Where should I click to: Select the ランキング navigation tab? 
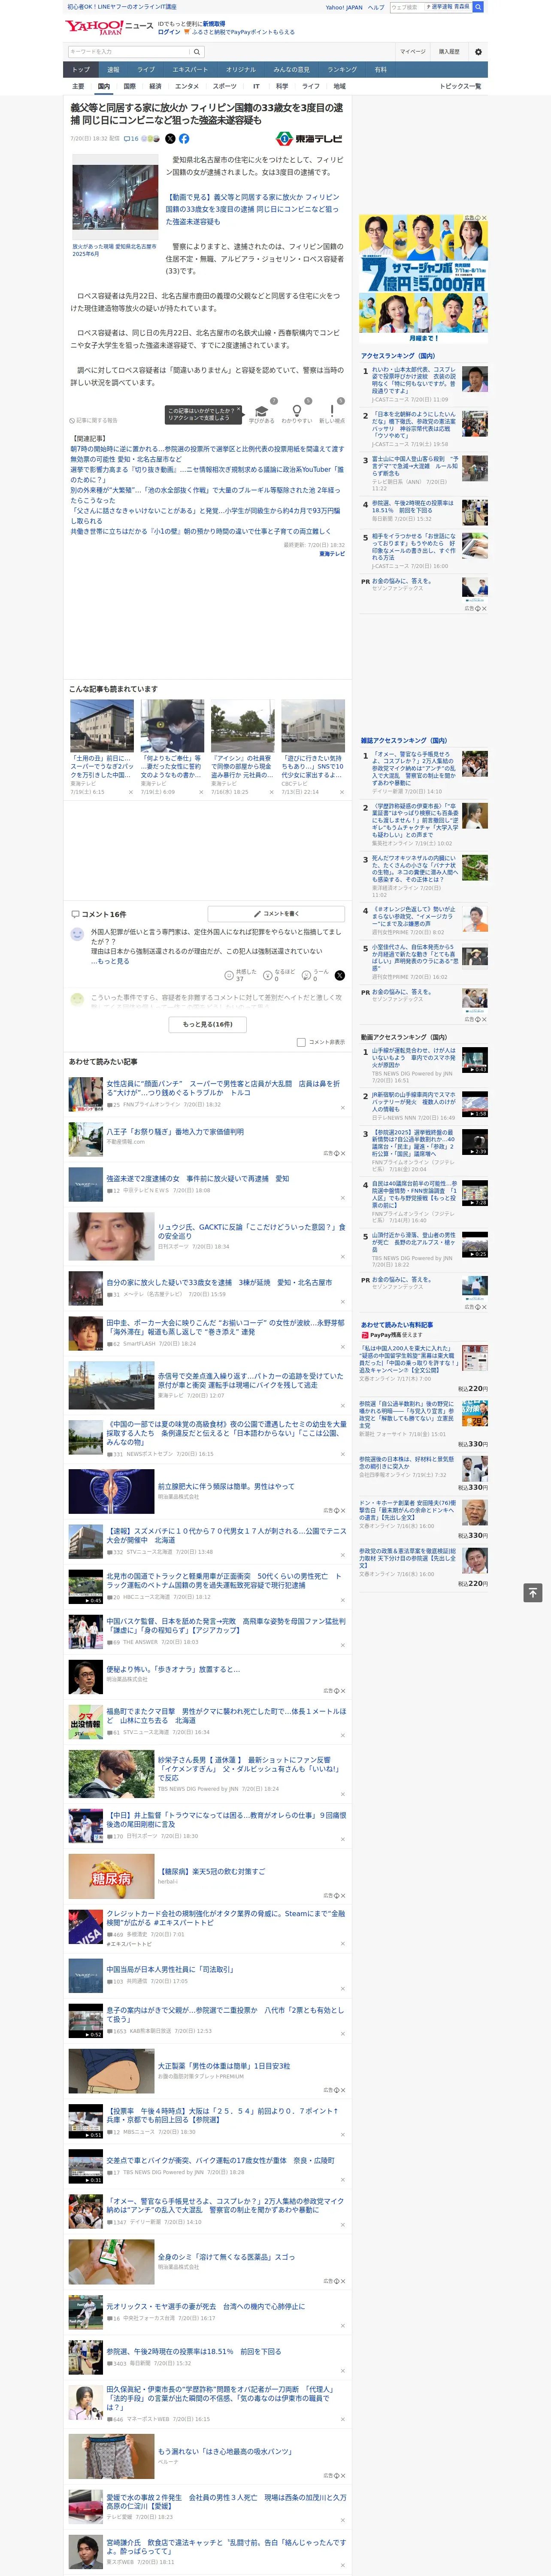(x=342, y=70)
